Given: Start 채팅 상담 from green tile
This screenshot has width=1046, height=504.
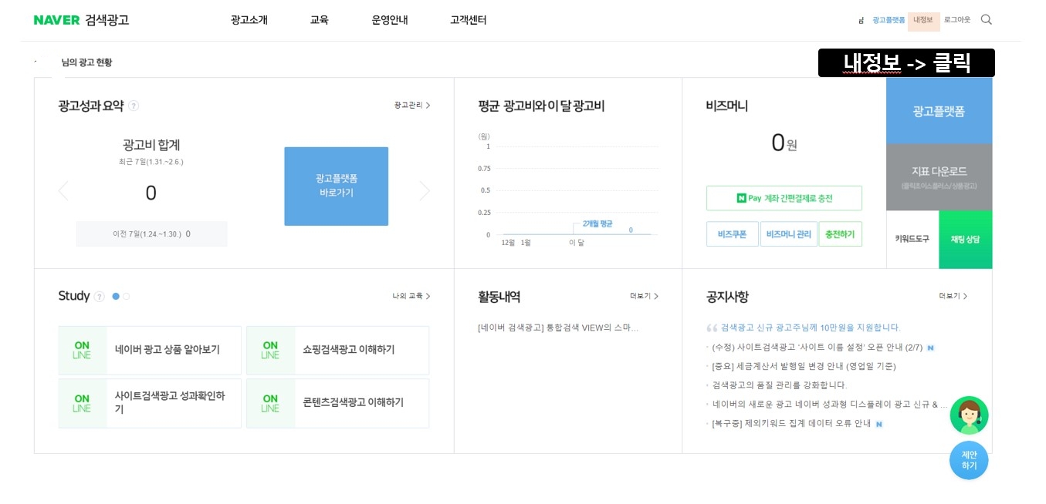Looking at the screenshot, I should pyautogui.click(x=966, y=240).
